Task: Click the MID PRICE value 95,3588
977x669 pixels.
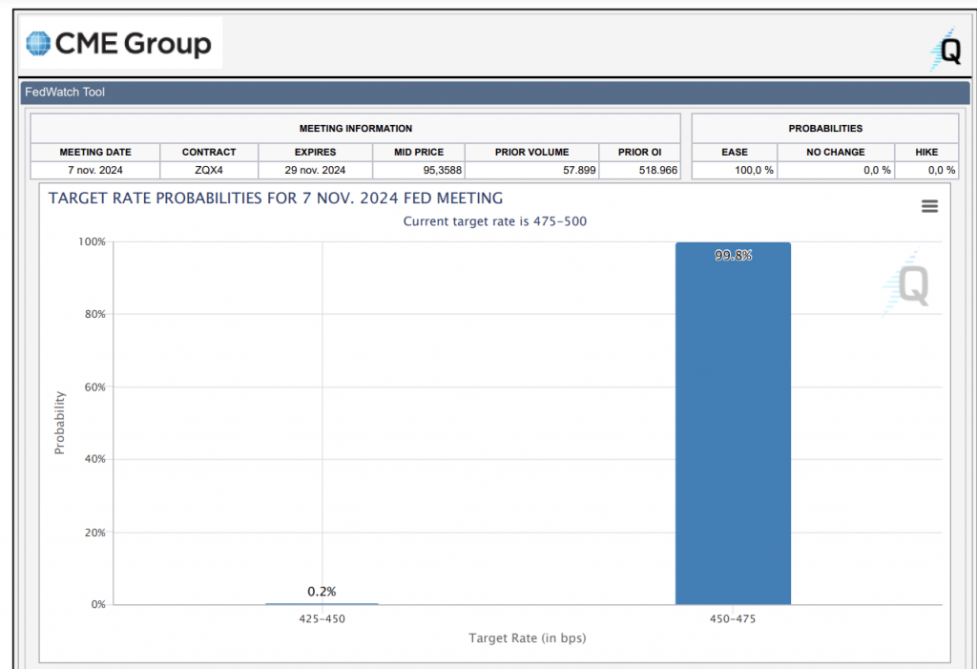Action: 420,170
